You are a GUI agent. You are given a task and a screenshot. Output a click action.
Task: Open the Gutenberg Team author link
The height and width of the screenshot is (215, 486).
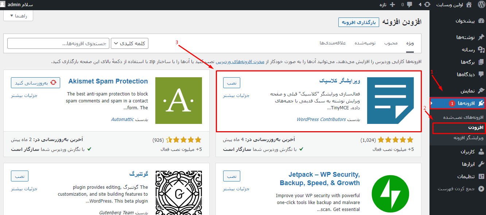tap(117, 212)
